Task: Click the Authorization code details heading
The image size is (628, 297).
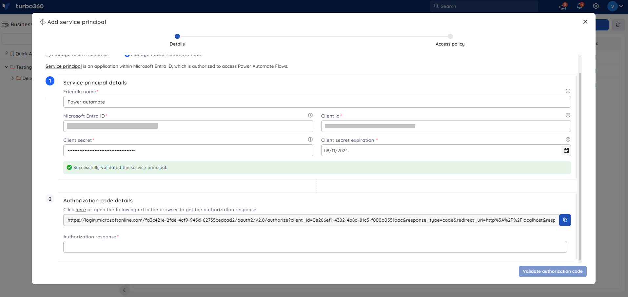Action: [x=98, y=200]
